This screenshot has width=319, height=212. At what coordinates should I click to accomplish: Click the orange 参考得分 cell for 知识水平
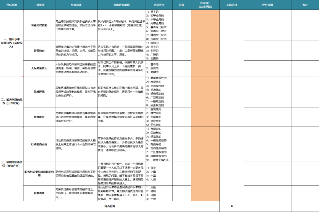point(205,43)
